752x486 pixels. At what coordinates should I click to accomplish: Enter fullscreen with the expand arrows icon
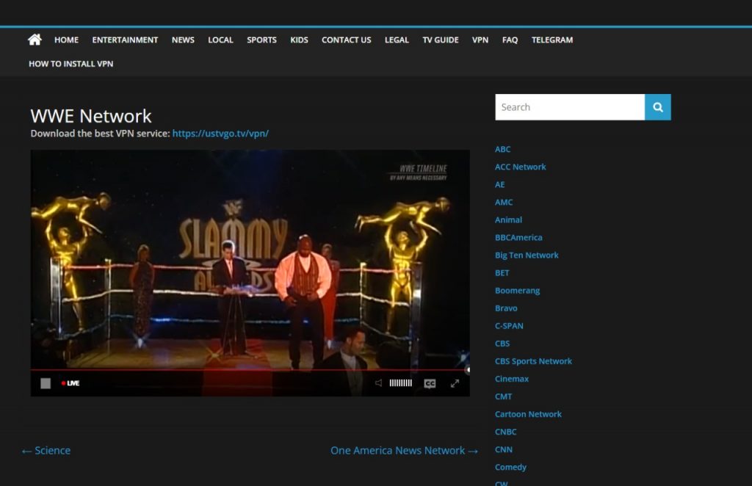tap(455, 383)
